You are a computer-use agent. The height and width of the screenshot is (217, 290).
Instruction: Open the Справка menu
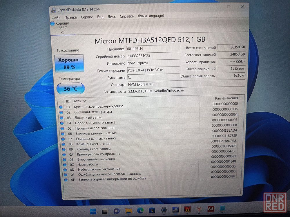click(x=127, y=16)
